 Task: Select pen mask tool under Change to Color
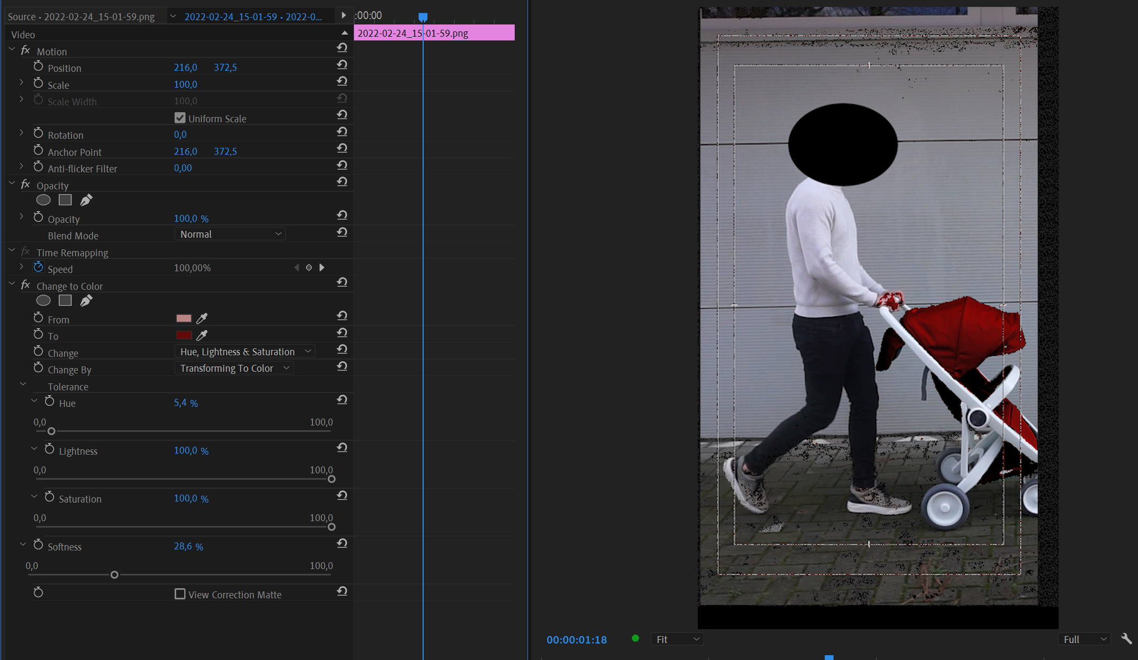86,300
